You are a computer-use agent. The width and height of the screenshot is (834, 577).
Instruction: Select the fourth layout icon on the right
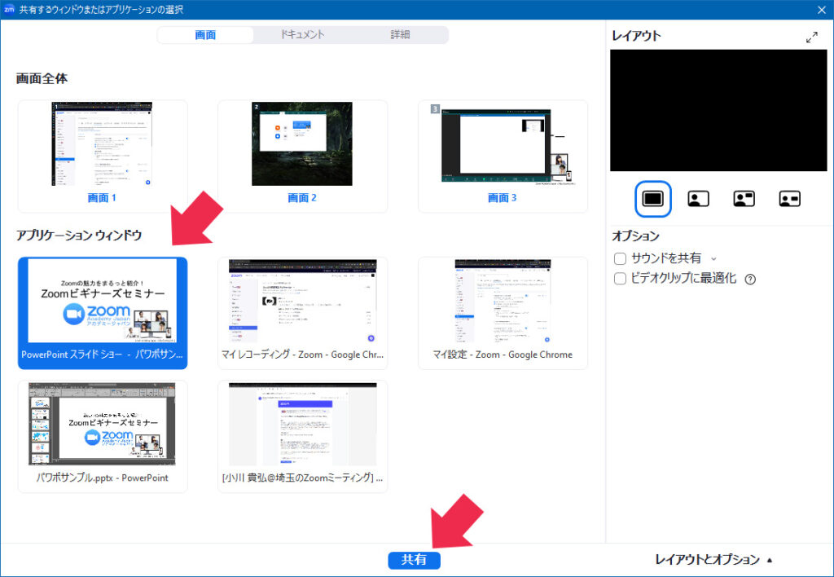789,198
